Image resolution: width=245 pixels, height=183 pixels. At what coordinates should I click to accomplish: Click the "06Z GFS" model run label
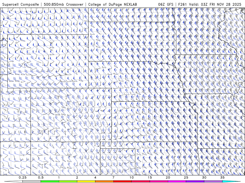[x=166, y=4]
